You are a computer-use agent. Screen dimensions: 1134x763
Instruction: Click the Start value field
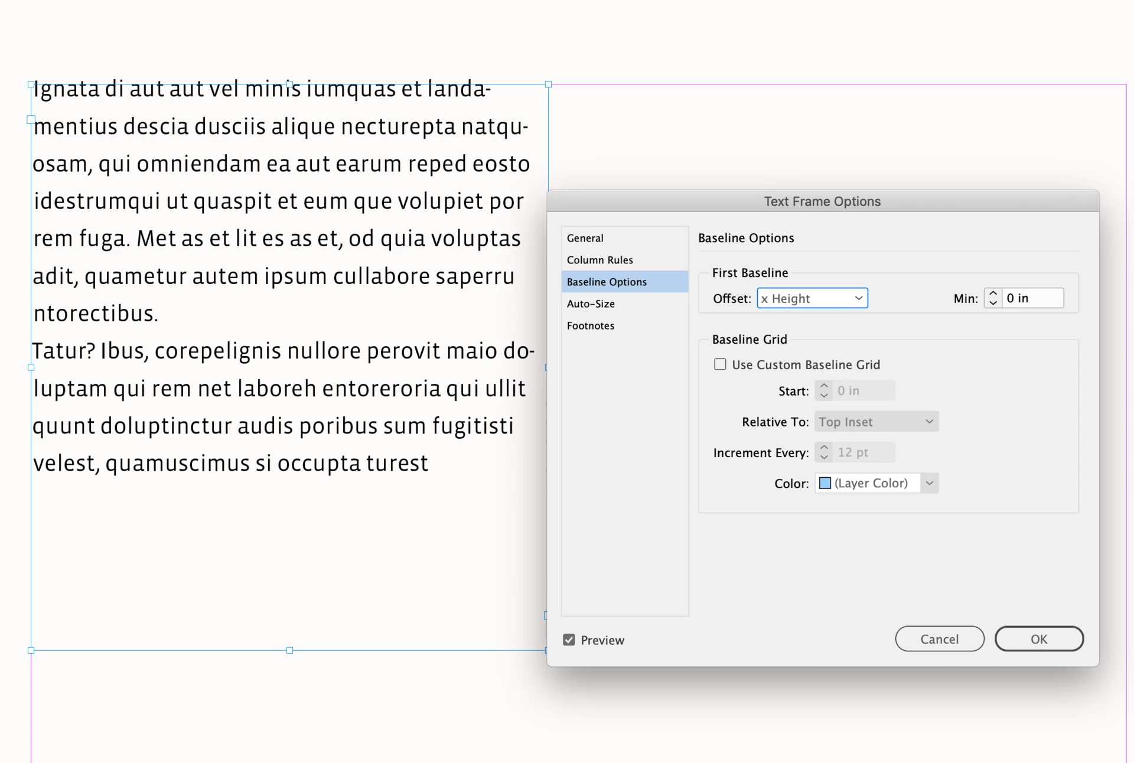pos(863,390)
